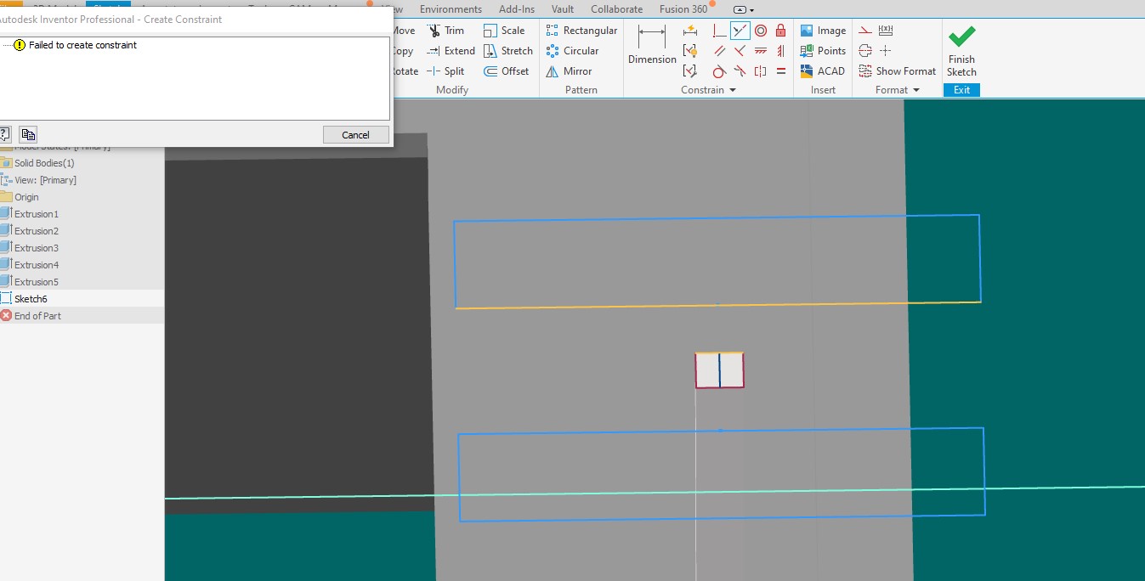Apply the Parallel constraint
The image size is (1145, 581).
click(x=719, y=50)
